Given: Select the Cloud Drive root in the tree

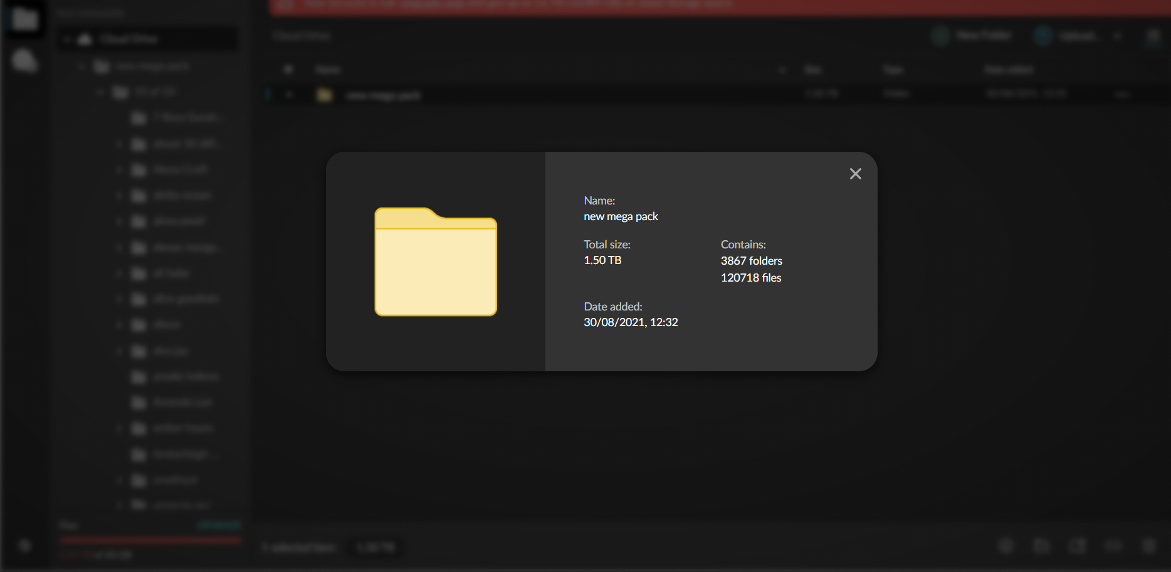Looking at the screenshot, I should (x=147, y=39).
